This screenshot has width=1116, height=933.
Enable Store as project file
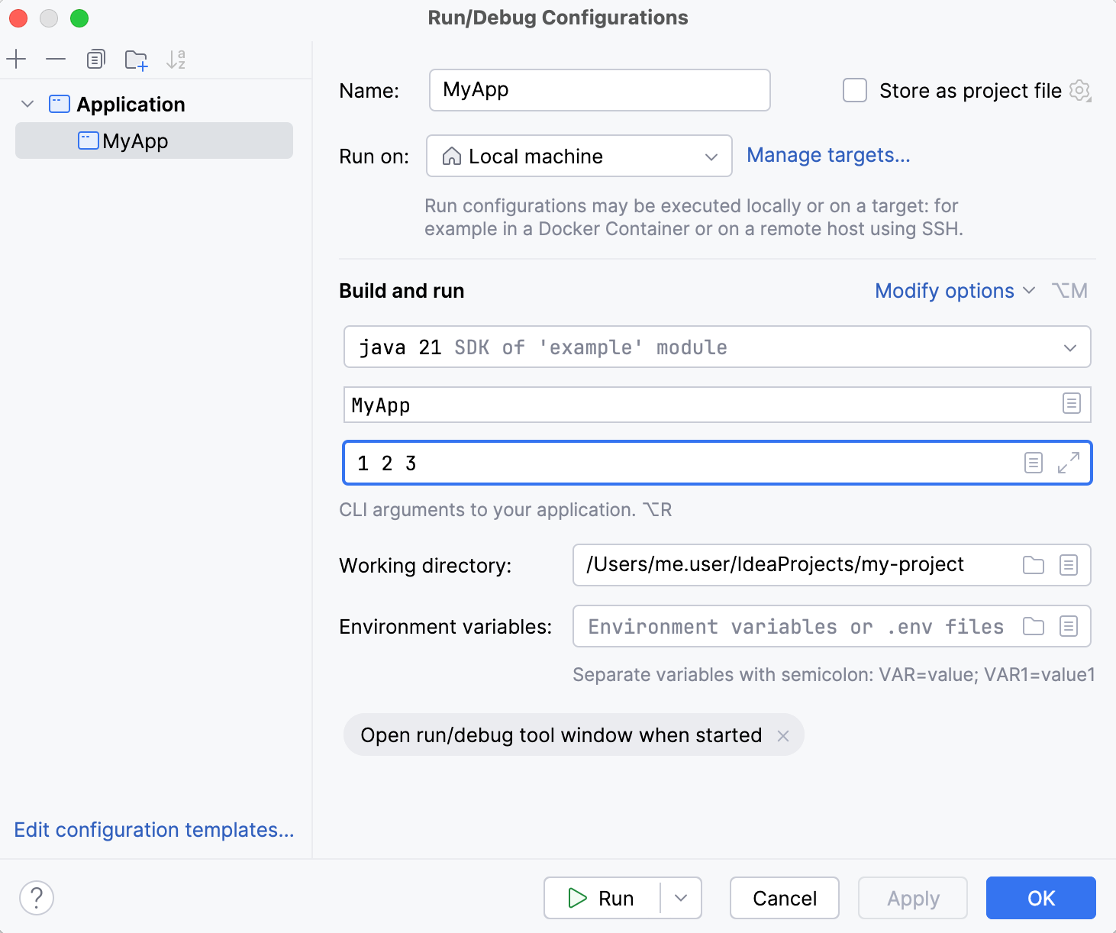click(x=854, y=90)
